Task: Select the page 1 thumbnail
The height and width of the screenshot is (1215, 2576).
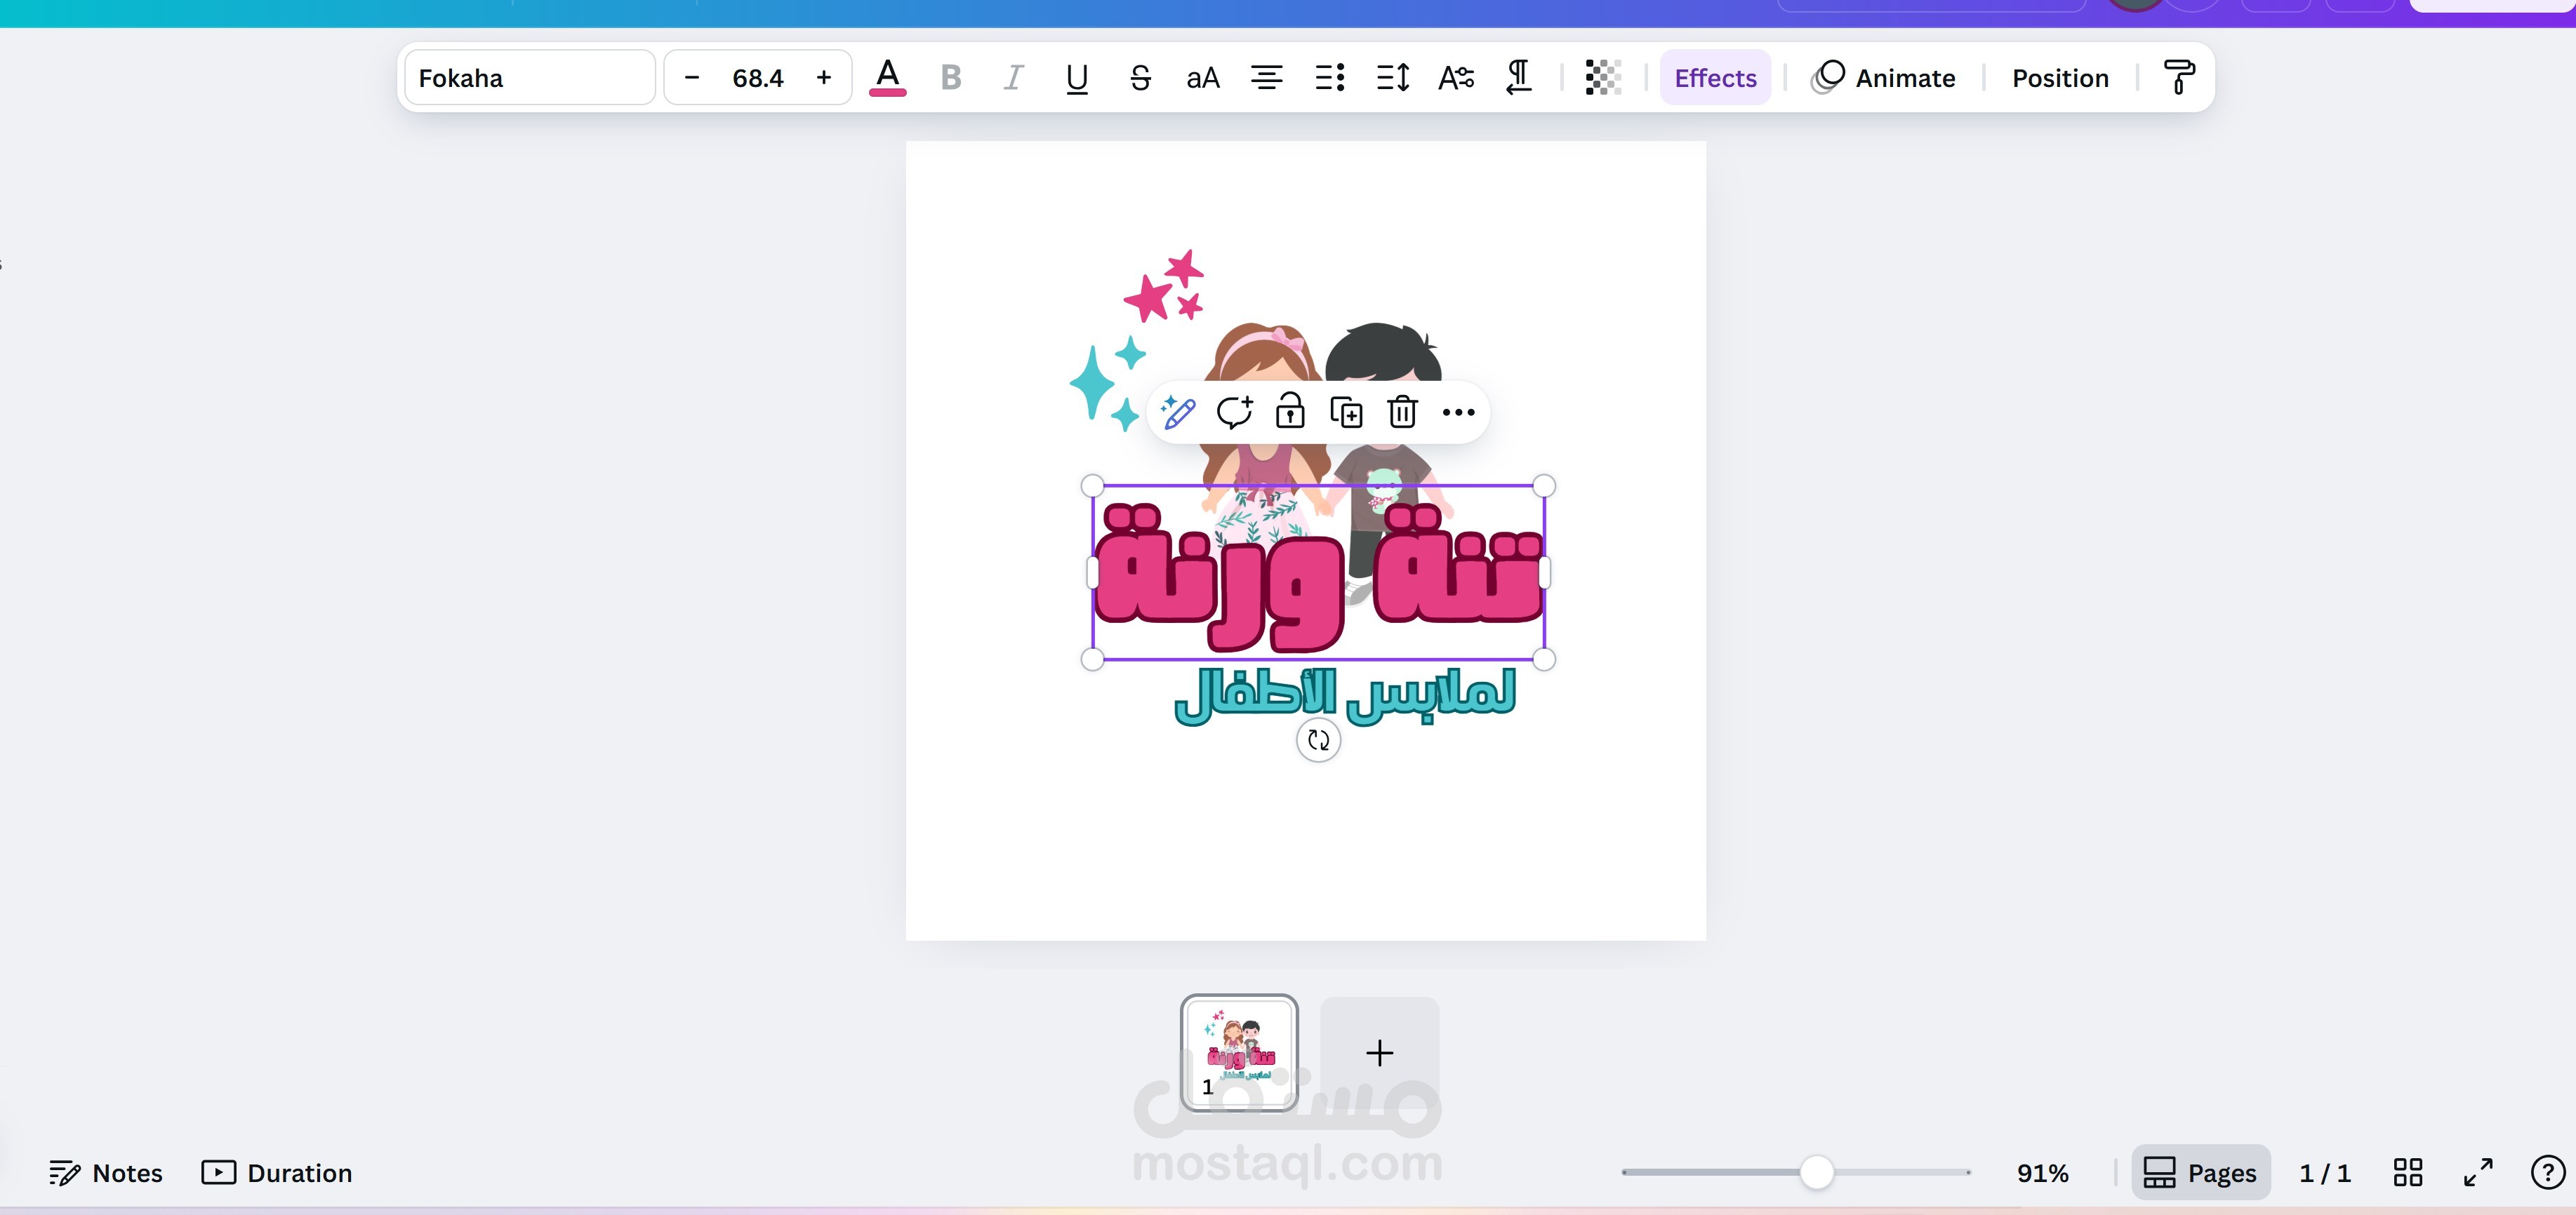Action: tap(1239, 1052)
